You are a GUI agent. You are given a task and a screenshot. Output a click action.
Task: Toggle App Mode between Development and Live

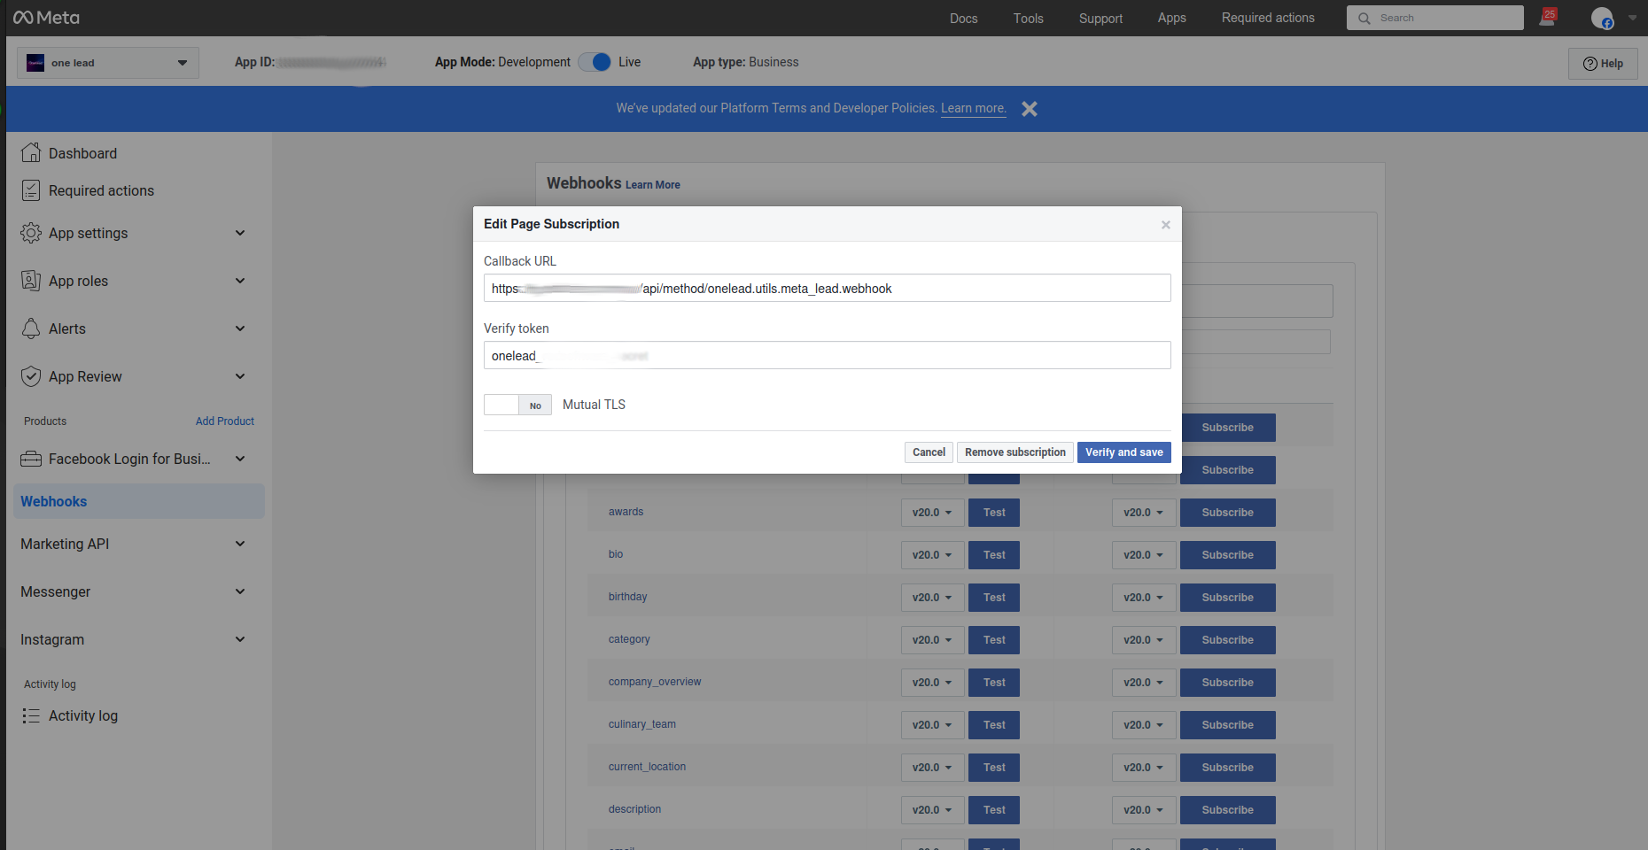[595, 62]
